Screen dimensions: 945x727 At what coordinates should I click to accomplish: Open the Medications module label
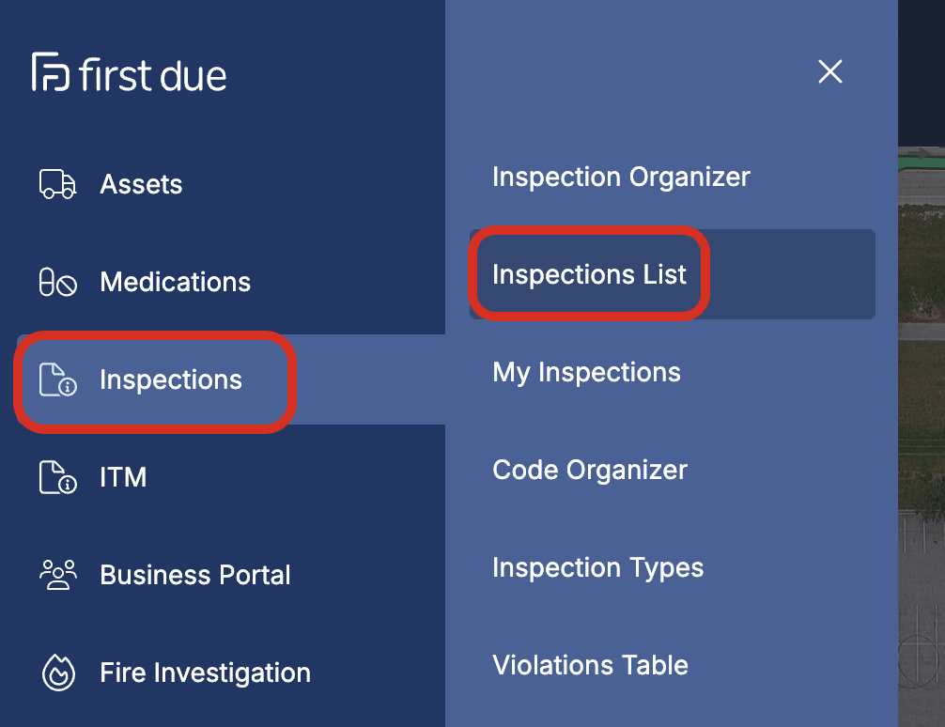[x=176, y=282]
